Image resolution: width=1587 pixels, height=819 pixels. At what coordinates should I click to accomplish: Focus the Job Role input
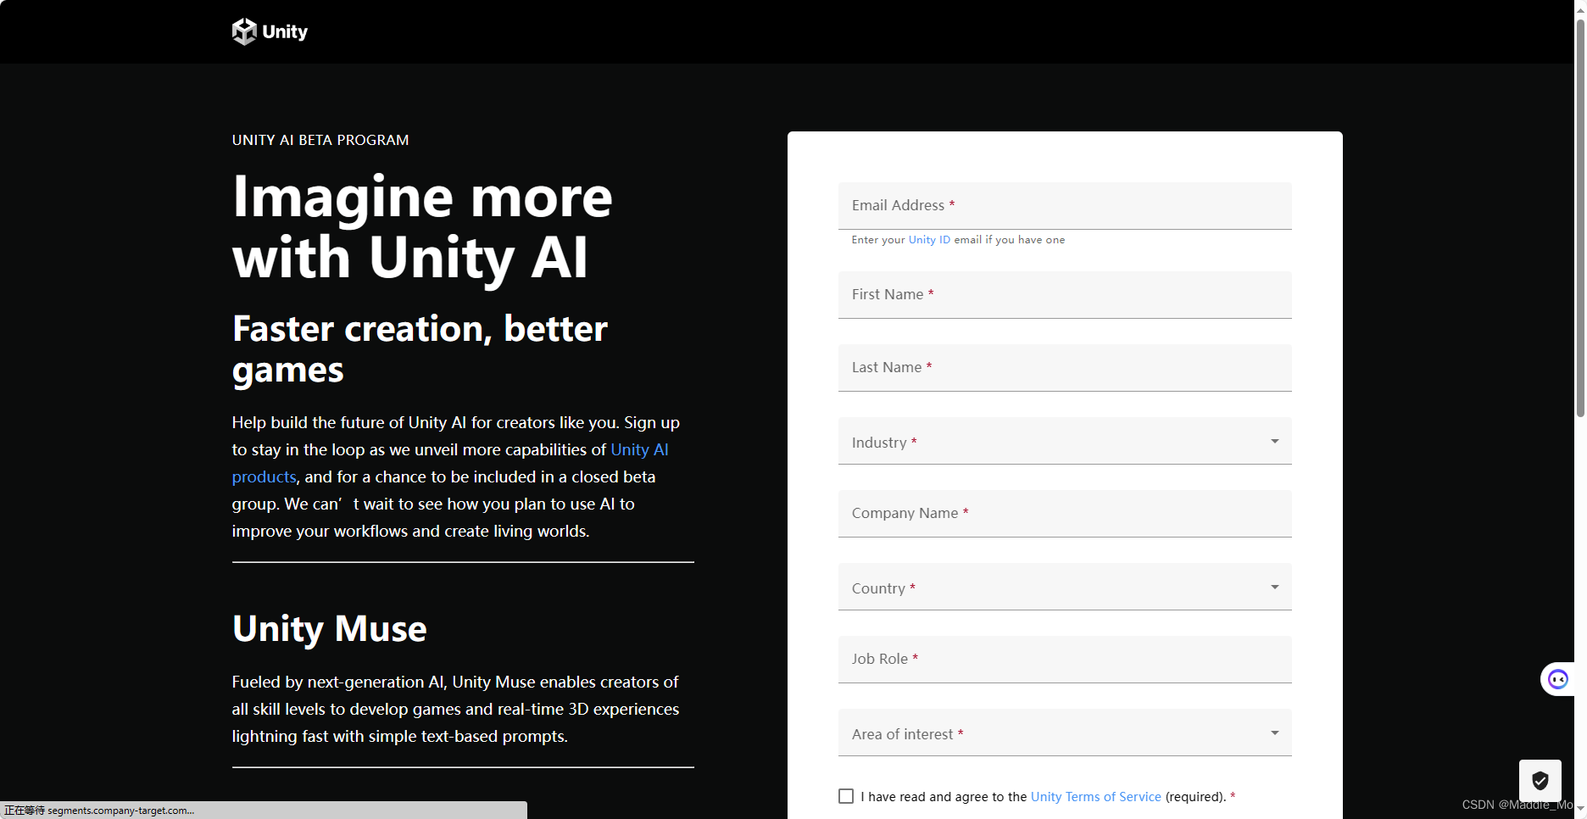click(x=1065, y=660)
